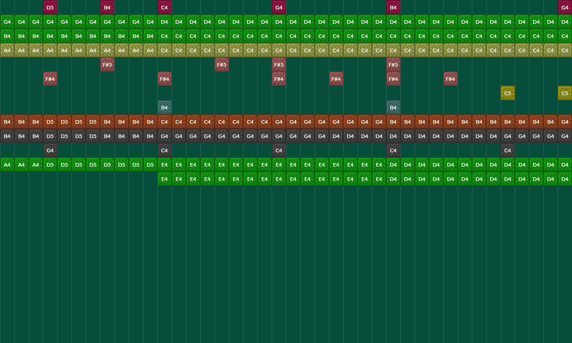Screen dimensions: 572x343
Task: Click the first D4 note in the dark gray row
Action: (336, 136)
